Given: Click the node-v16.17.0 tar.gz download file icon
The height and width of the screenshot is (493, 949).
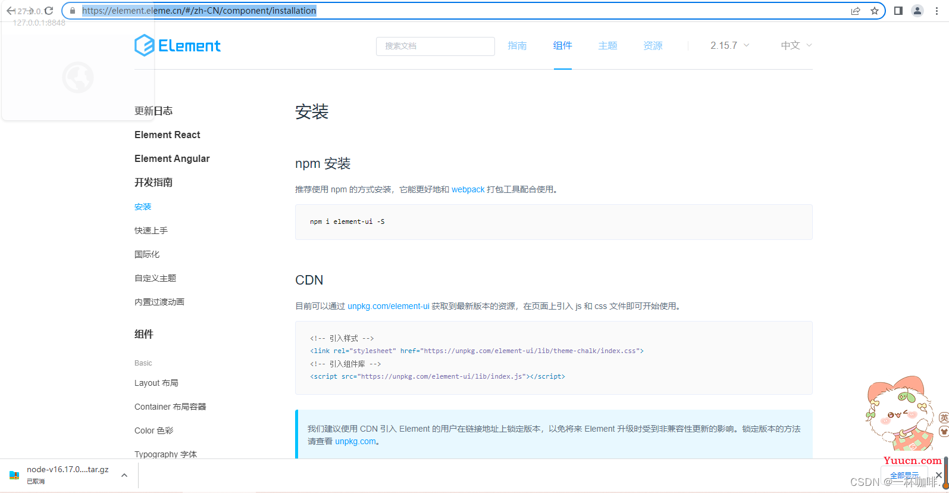Looking at the screenshot, I should click(14, 475).
